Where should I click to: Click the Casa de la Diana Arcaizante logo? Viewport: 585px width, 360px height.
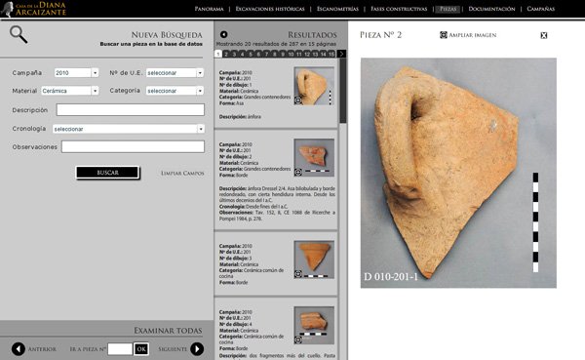(33, 9)
